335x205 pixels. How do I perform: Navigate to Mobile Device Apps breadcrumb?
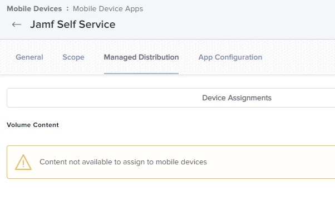(x=108, y=9)
